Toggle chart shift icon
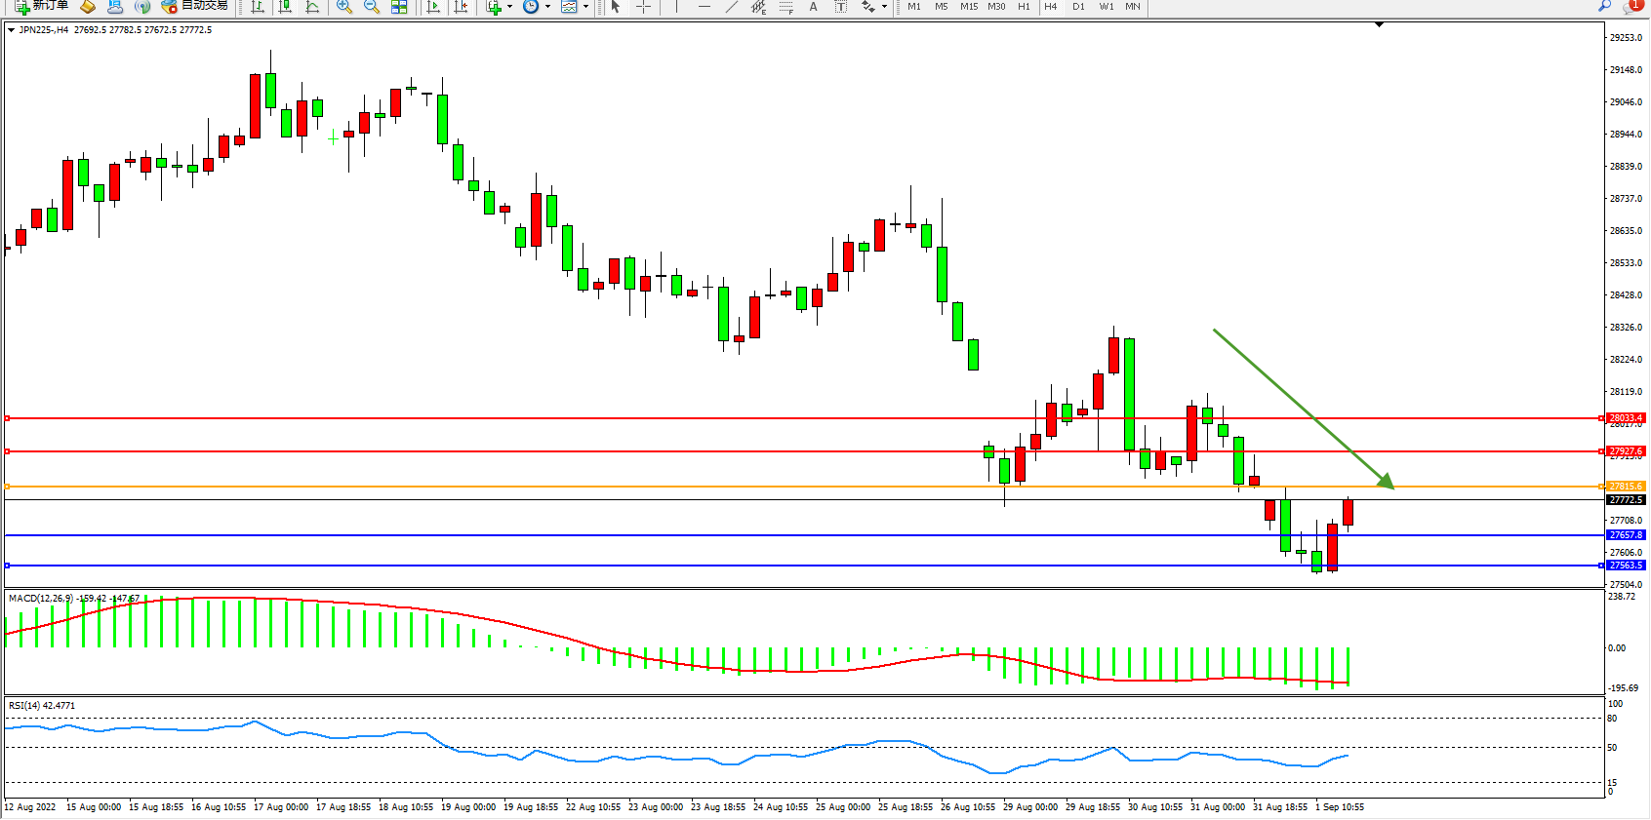This screenshot has height=820, width=1651. click(461, 7)
